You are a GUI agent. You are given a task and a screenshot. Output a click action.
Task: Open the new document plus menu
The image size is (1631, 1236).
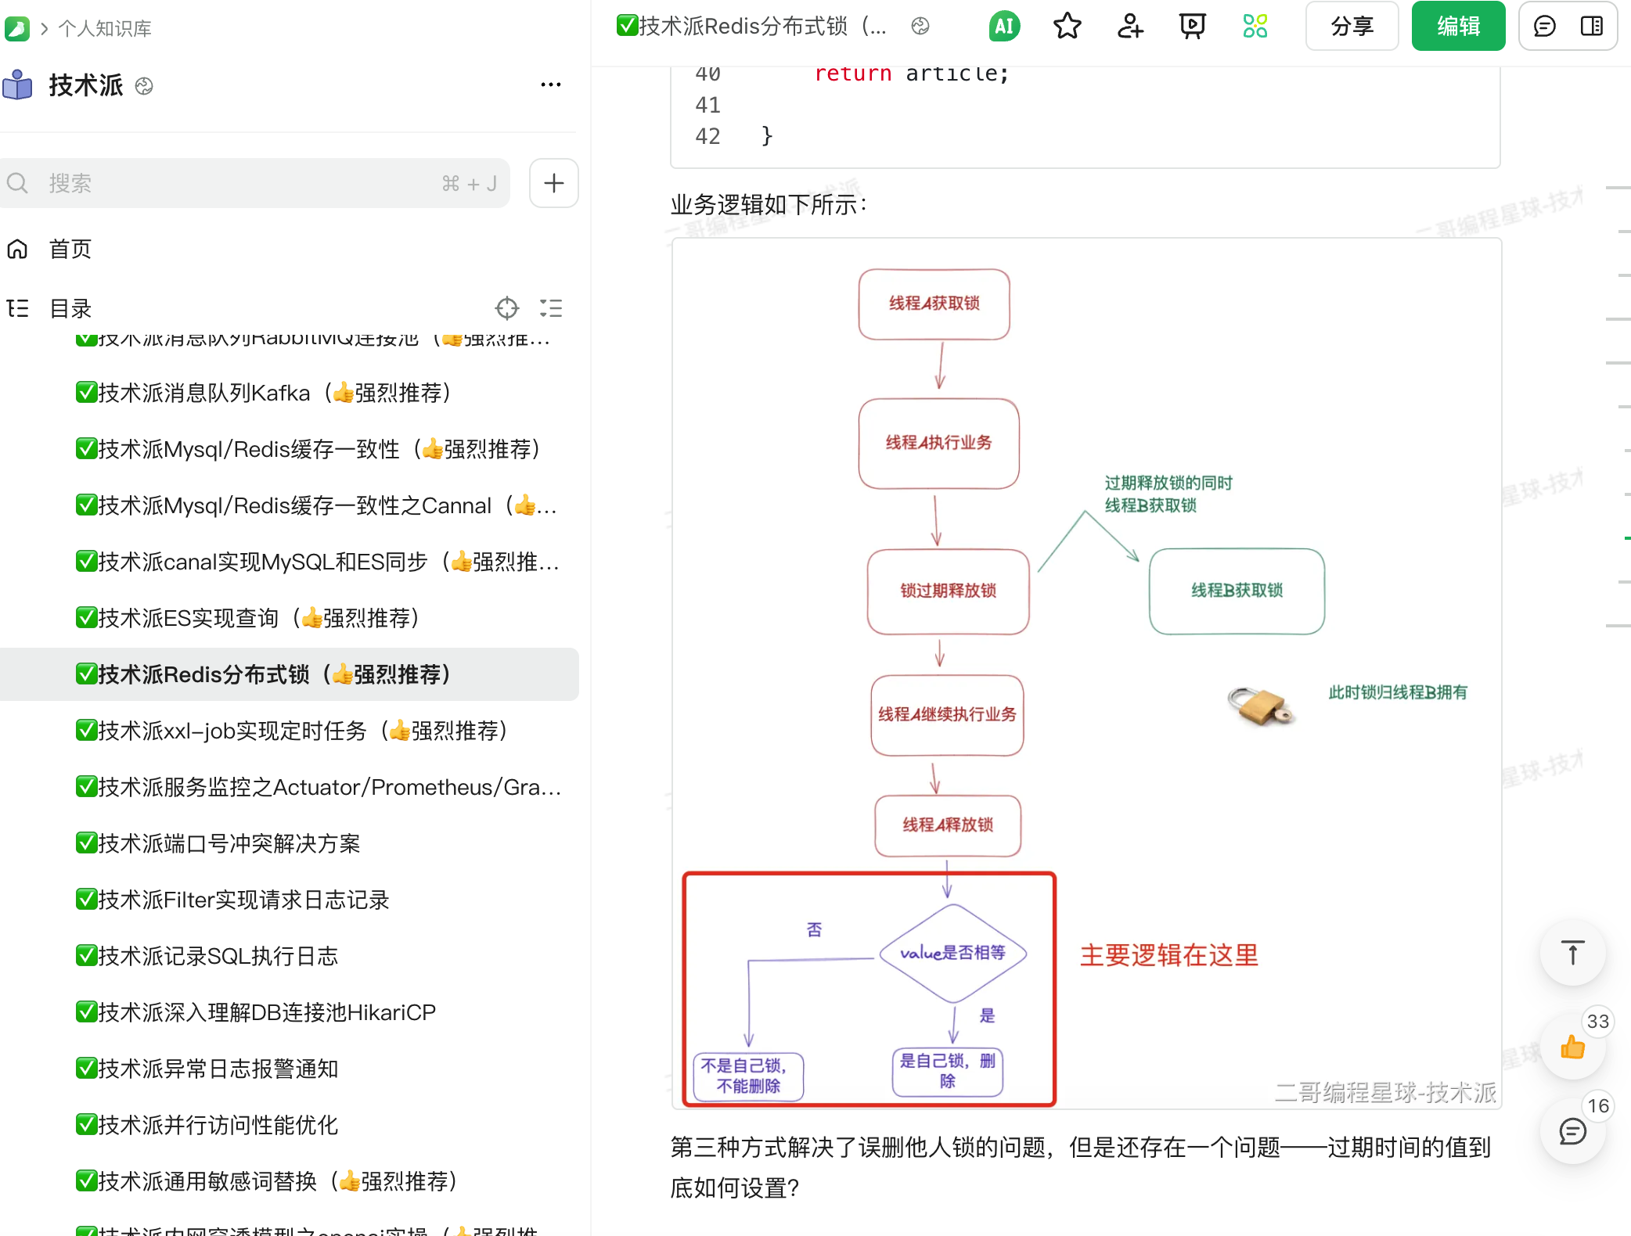(553, 182)
